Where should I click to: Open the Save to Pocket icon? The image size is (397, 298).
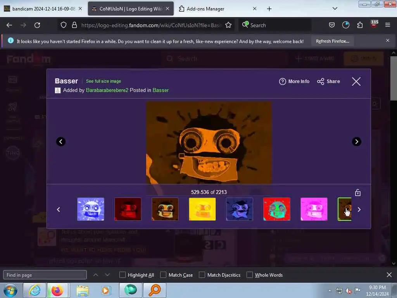click(332, 25)
